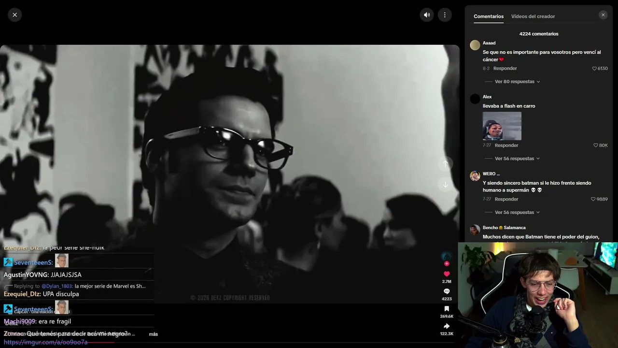The width and height of the screenshot is (618, 348).
Task: Open Bencho Salamanca's profile avatar
Action: tap(475, 230)
